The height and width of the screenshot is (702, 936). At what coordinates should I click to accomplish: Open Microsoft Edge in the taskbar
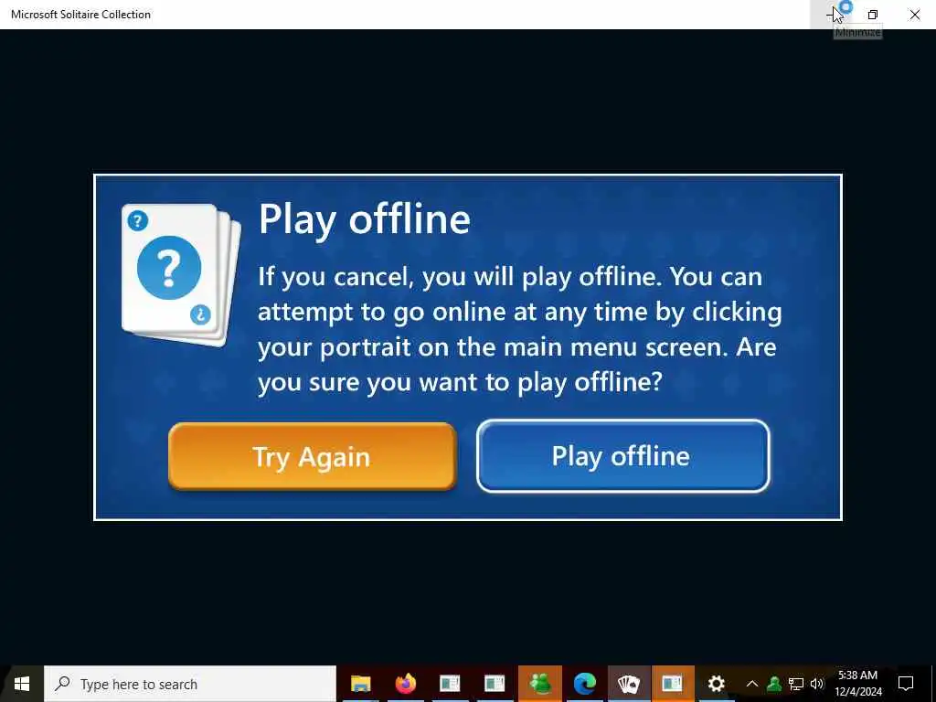(584, 684)
